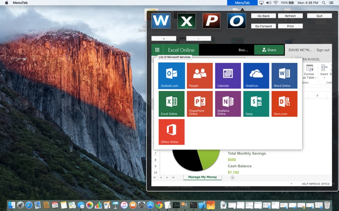The height and width of the screenshot is (211, 339).
Task: Go to last sheet navigation arrow
Action: click(173, 178)
